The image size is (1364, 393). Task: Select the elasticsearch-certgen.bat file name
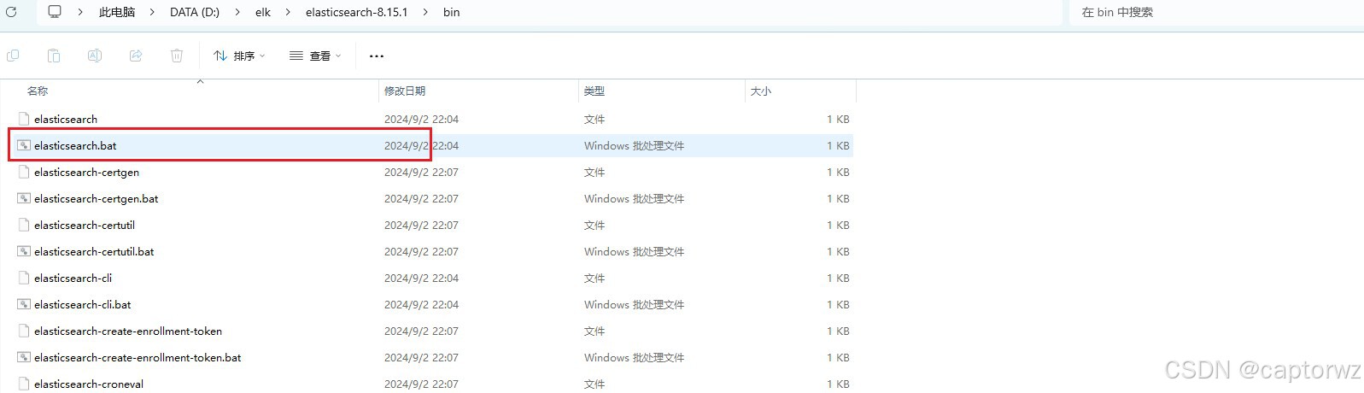click(x=97, y=198)
